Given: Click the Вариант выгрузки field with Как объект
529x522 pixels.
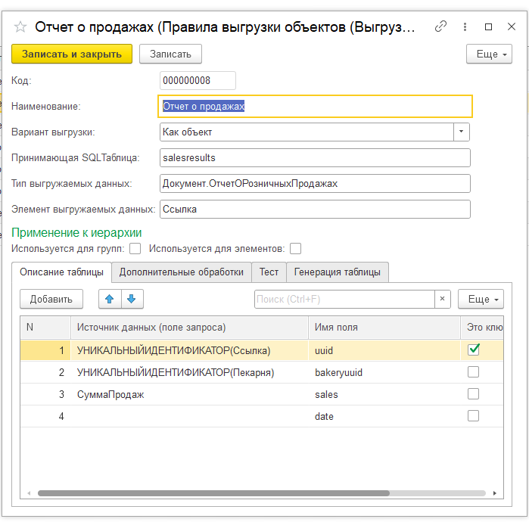Looking at the screenshot, I should point(307,132).
